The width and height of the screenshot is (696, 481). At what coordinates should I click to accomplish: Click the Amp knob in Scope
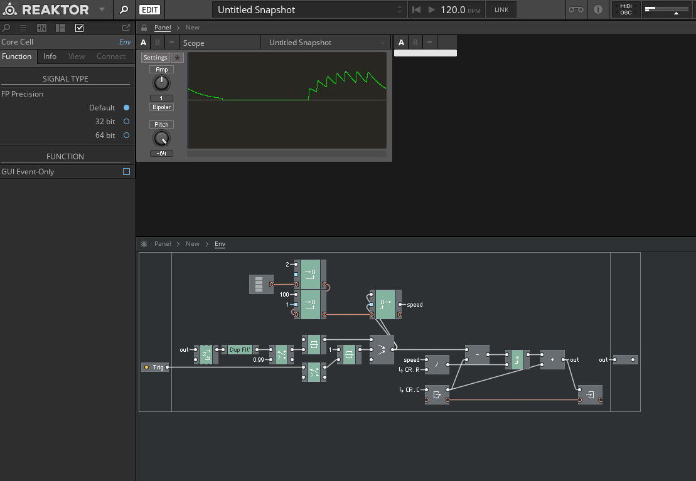pyautogui.click(x=162, y=83)
